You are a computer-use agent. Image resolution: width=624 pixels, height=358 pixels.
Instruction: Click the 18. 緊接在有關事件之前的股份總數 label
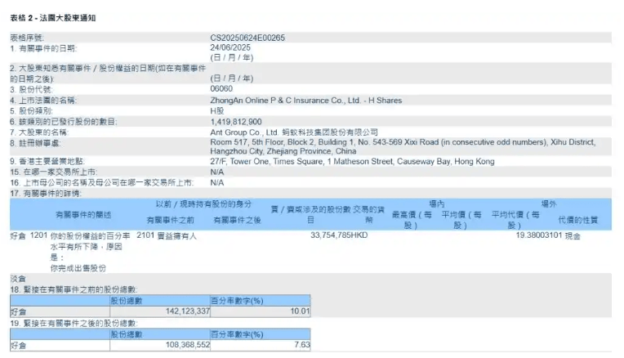coord(74,290)
